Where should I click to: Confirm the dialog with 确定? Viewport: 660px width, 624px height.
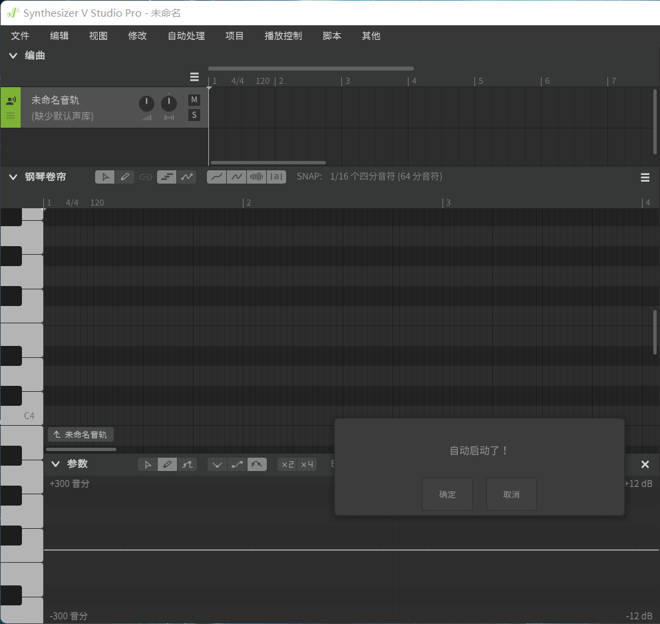click(448, 494)
